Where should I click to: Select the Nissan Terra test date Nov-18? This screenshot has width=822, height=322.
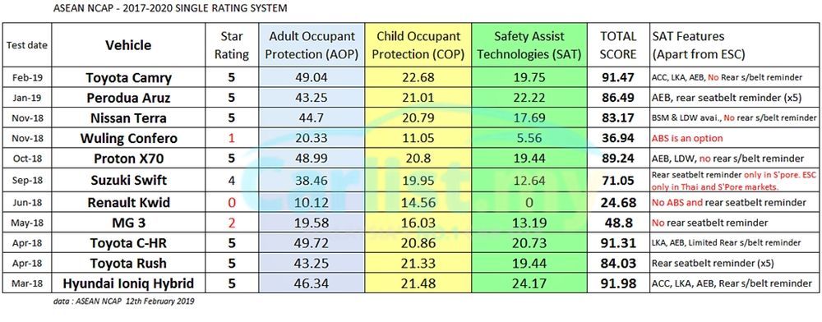pos(27,118)
